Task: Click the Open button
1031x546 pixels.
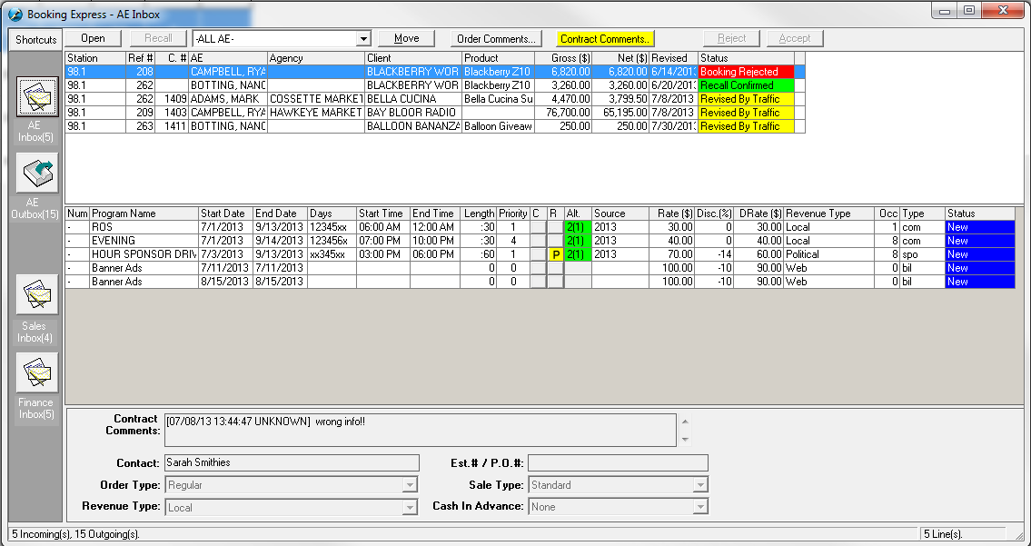Action: [x=93, y=38]
